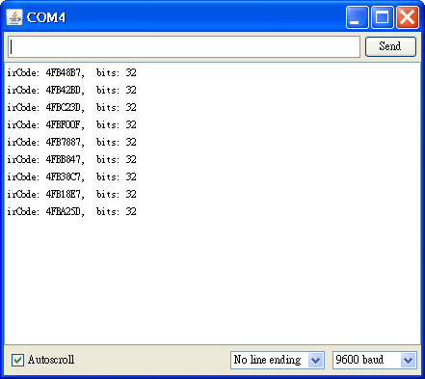Click the line with irCode 4FB18E7
The height and width of the screenshot is (379, 425).
71,194
